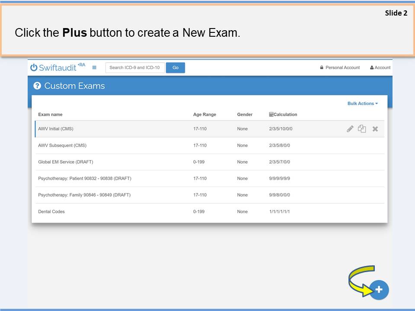Viewport: 415px width, 311px height.
Task: Open Personal Account menu
Action: (340, 68)
